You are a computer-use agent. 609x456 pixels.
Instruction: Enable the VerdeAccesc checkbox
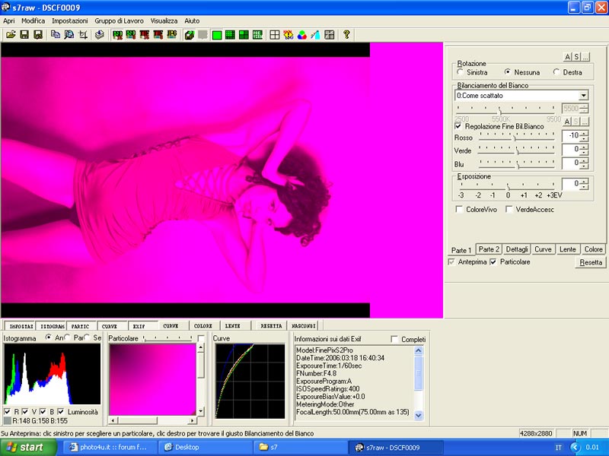pos(509,210)
